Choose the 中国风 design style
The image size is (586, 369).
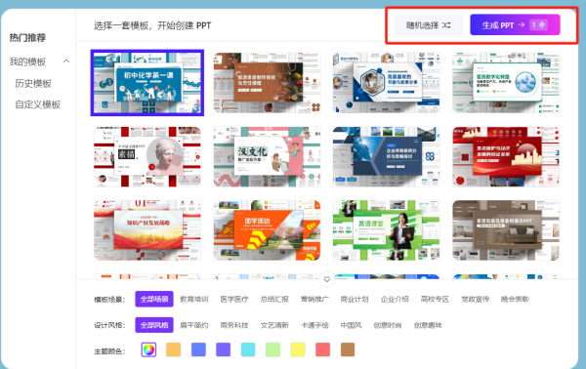[351, 325]
